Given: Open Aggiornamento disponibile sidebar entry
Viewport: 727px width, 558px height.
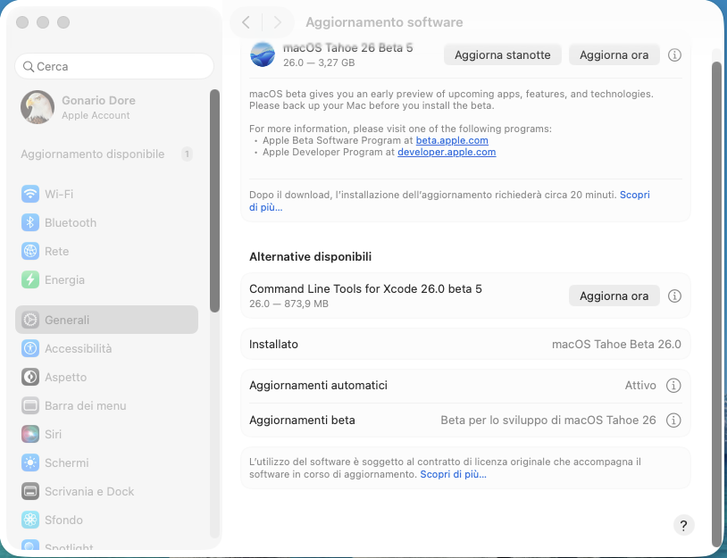Looking at the screenshot, I should click(x=106, y=154).
